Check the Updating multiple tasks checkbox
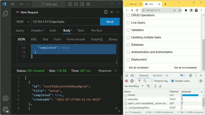Screen dimensions: 205x115 [x=128, y=38]
